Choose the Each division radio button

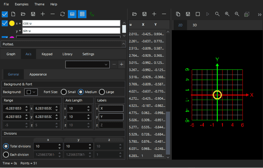pyautogui.click(x=6, y=155)
